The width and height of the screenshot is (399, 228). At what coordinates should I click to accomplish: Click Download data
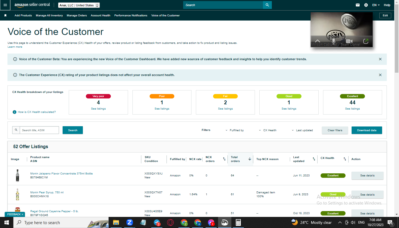(367, 130)
